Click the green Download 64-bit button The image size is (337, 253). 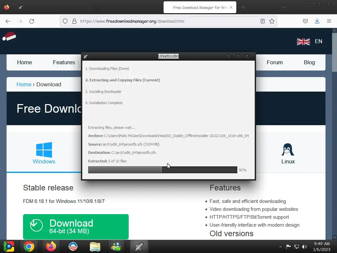[x=76, y=227]
